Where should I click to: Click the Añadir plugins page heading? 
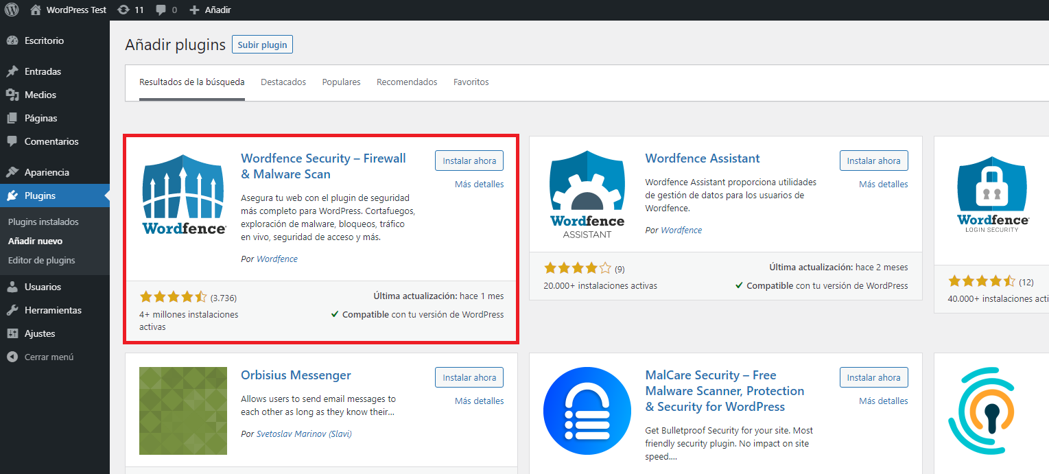[x=176, y=45]
